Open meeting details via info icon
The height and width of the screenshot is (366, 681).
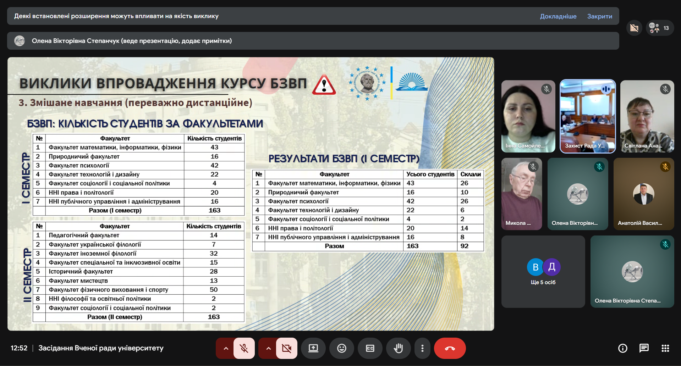622,348
